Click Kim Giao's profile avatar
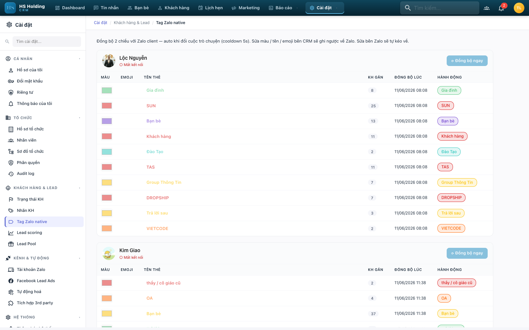The width and height of the screenshot is (529, 330). click(x=108, y=253)
